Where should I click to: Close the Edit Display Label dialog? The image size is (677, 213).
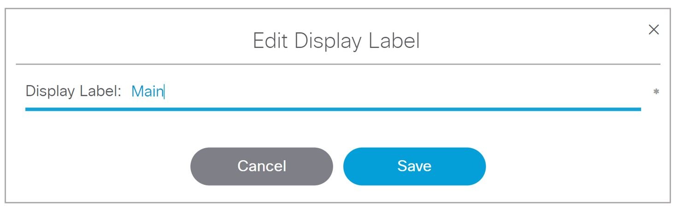pos(653,30)
